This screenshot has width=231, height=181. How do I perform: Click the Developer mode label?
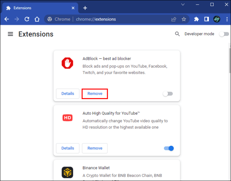[x=199, y=34]
